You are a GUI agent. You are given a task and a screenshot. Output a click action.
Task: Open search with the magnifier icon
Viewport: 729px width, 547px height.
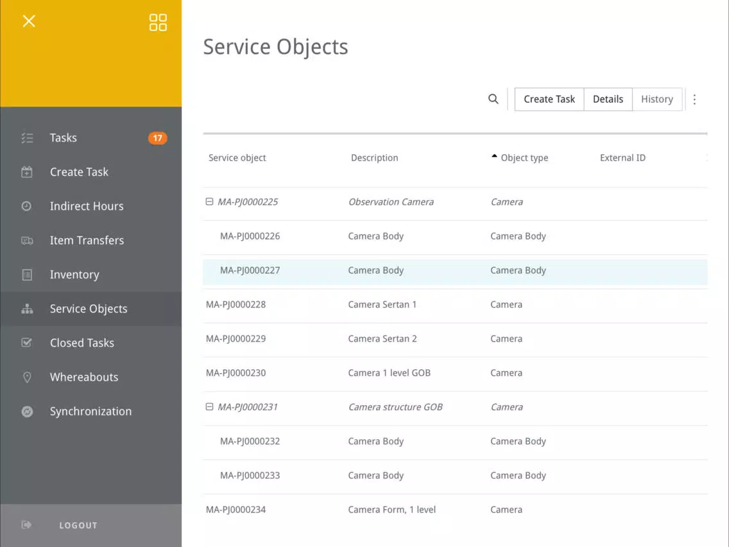[x=493, y=99]
